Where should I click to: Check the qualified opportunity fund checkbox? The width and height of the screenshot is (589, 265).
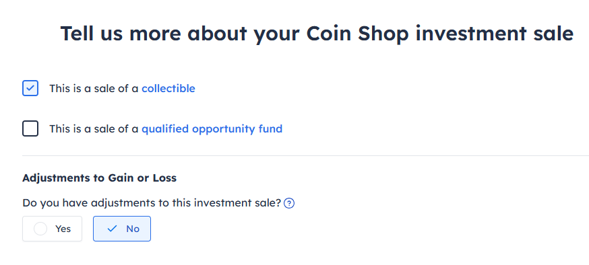tap(30, 128)
